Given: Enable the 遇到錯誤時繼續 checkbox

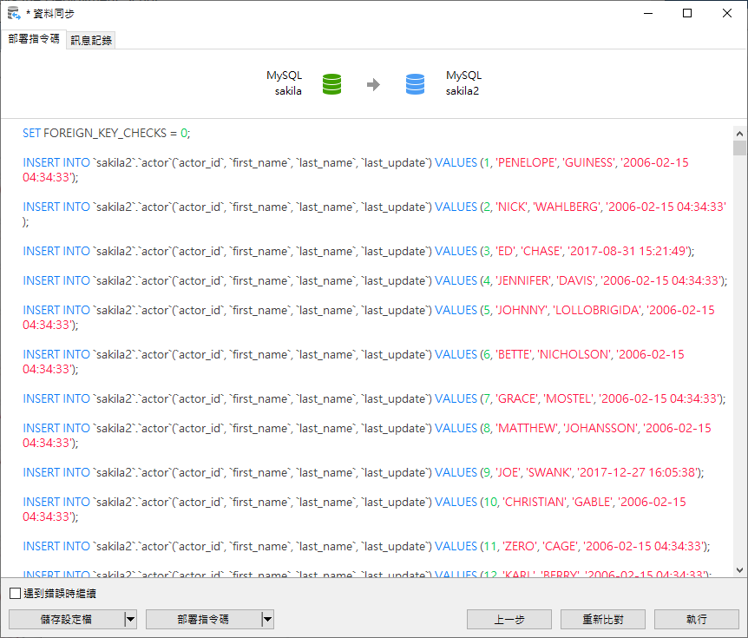Looking at the screenshot, I should tap(15, 594).
